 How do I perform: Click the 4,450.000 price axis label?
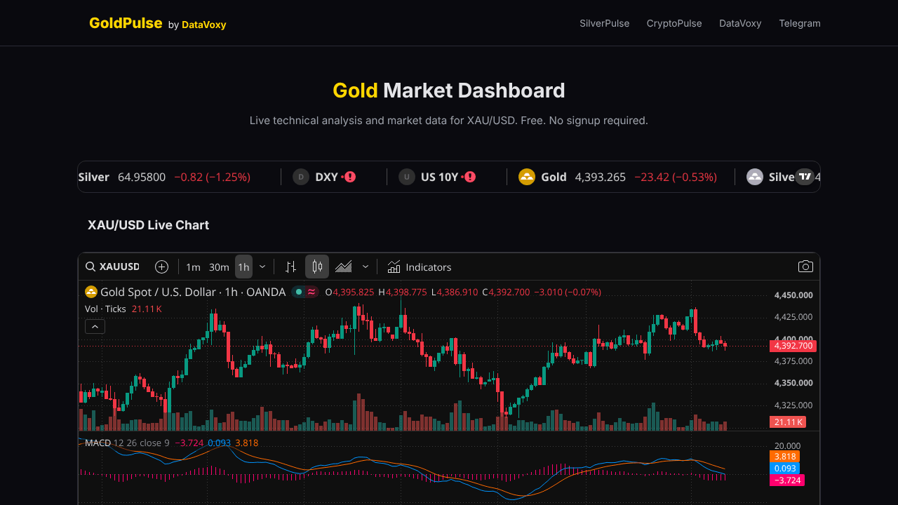[x=793, y=295]
